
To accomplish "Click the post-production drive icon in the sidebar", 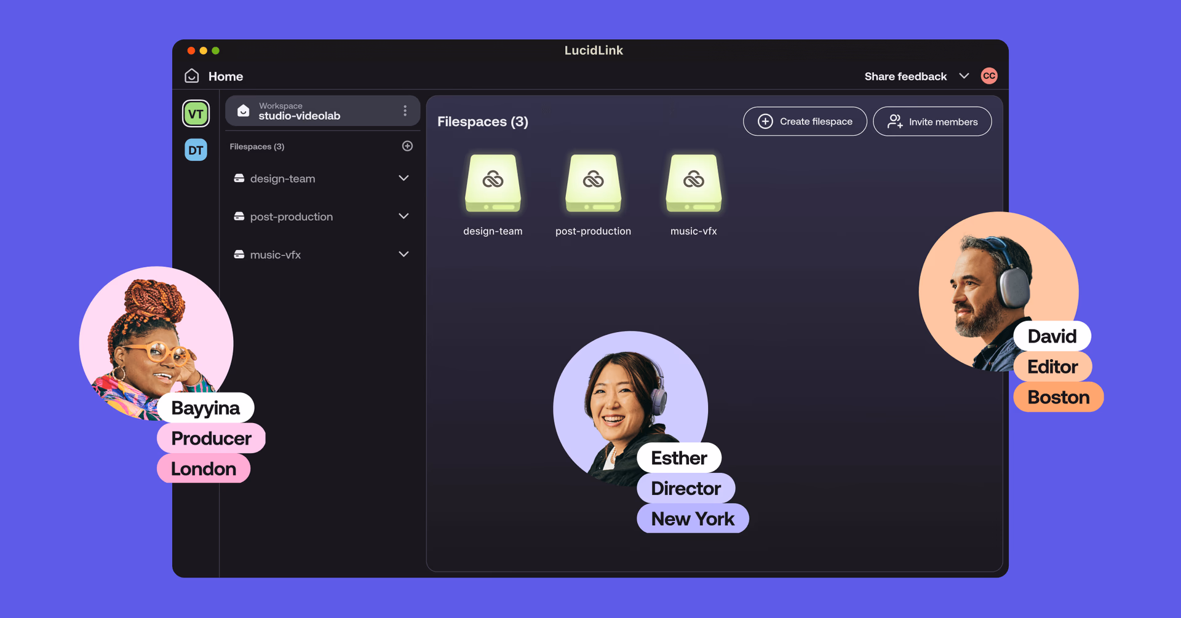I will (x=239, y=216).
